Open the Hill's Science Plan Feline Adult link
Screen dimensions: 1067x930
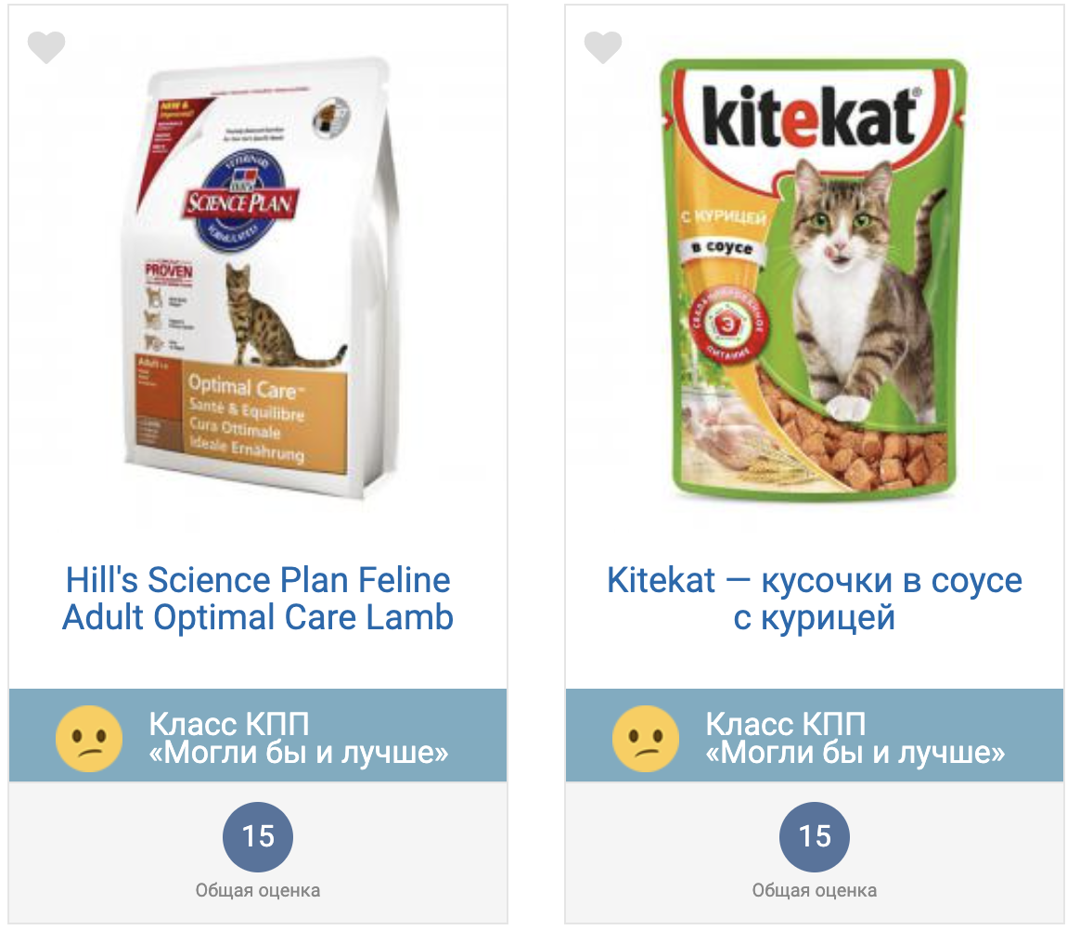(x=258, y=599)
